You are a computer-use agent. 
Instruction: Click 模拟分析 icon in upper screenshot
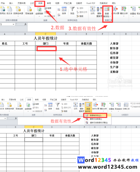124,9
